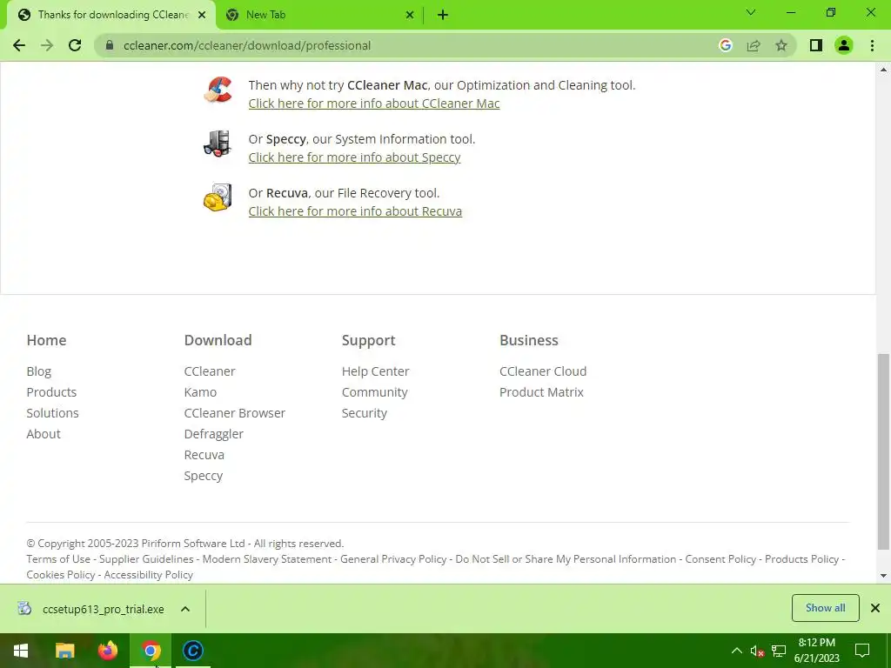Click the Google icon in address bar
Screen dimensions: 891x668
click(x=725, y=45)
